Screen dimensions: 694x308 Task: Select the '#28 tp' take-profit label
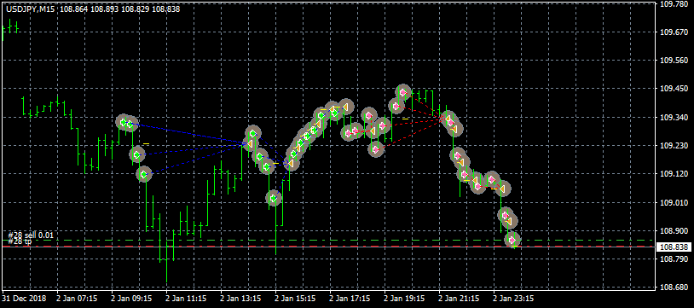pyautogui.click(x=20, y=241)
